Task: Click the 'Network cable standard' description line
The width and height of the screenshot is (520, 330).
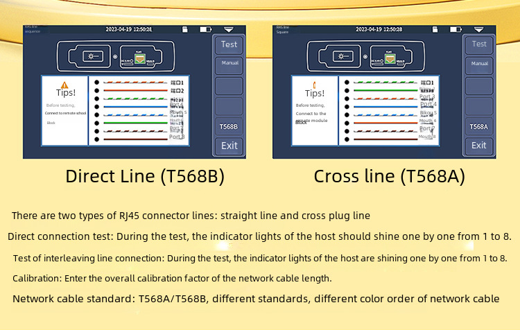Action: point(256,299)
